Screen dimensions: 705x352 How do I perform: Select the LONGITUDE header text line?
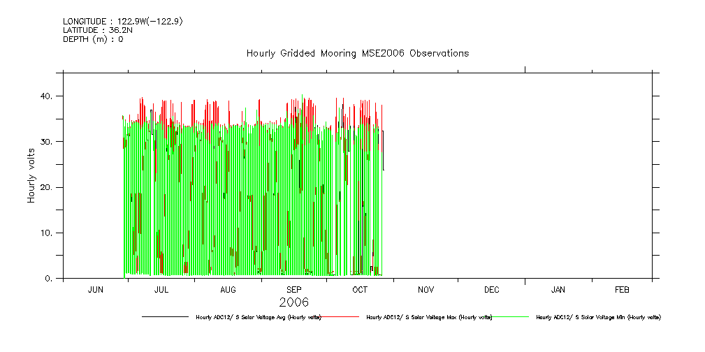123,22
